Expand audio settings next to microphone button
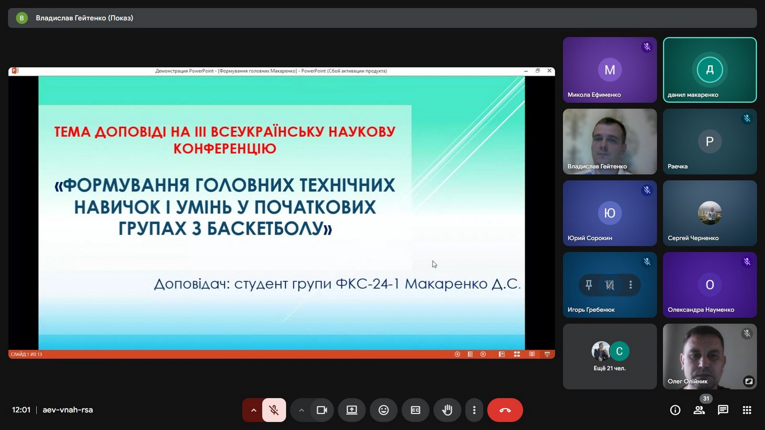Image resolution: width=765 pixels, height=430 pixels. pos(253,410)
